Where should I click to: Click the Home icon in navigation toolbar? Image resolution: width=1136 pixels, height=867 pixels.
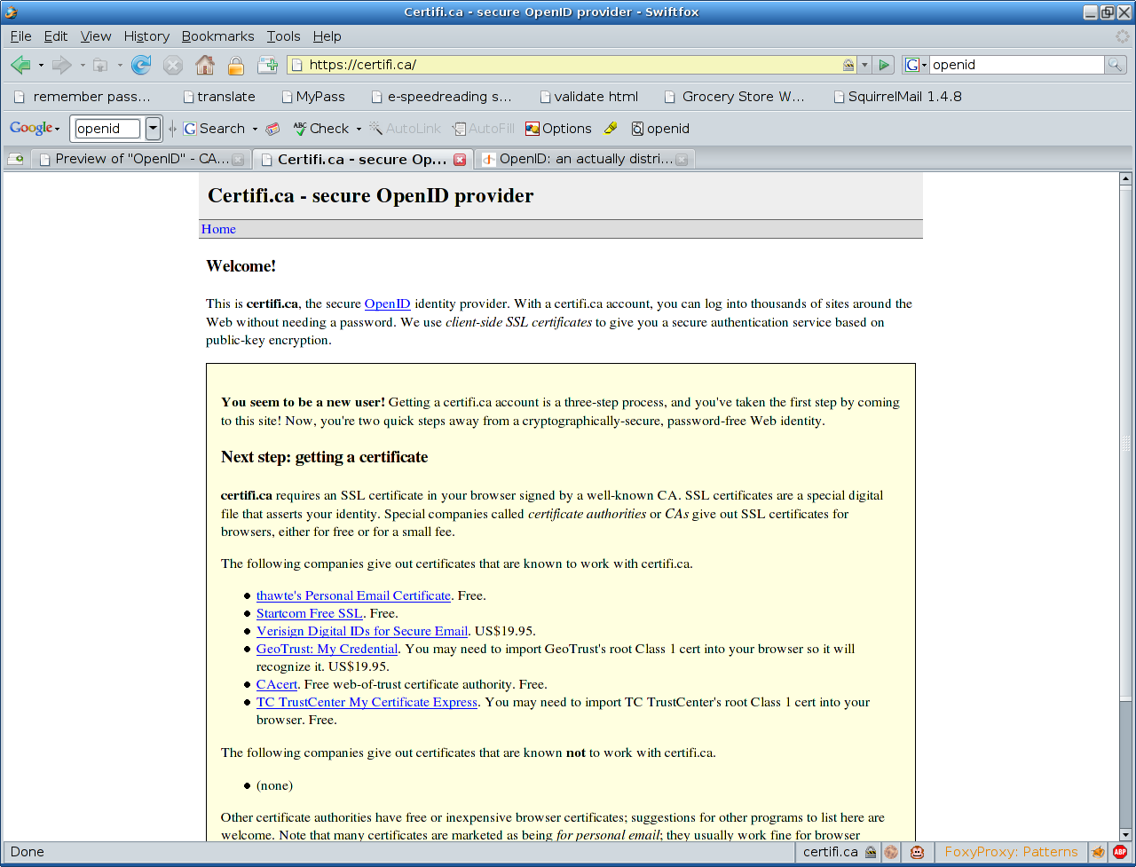[x=204, y=65]
